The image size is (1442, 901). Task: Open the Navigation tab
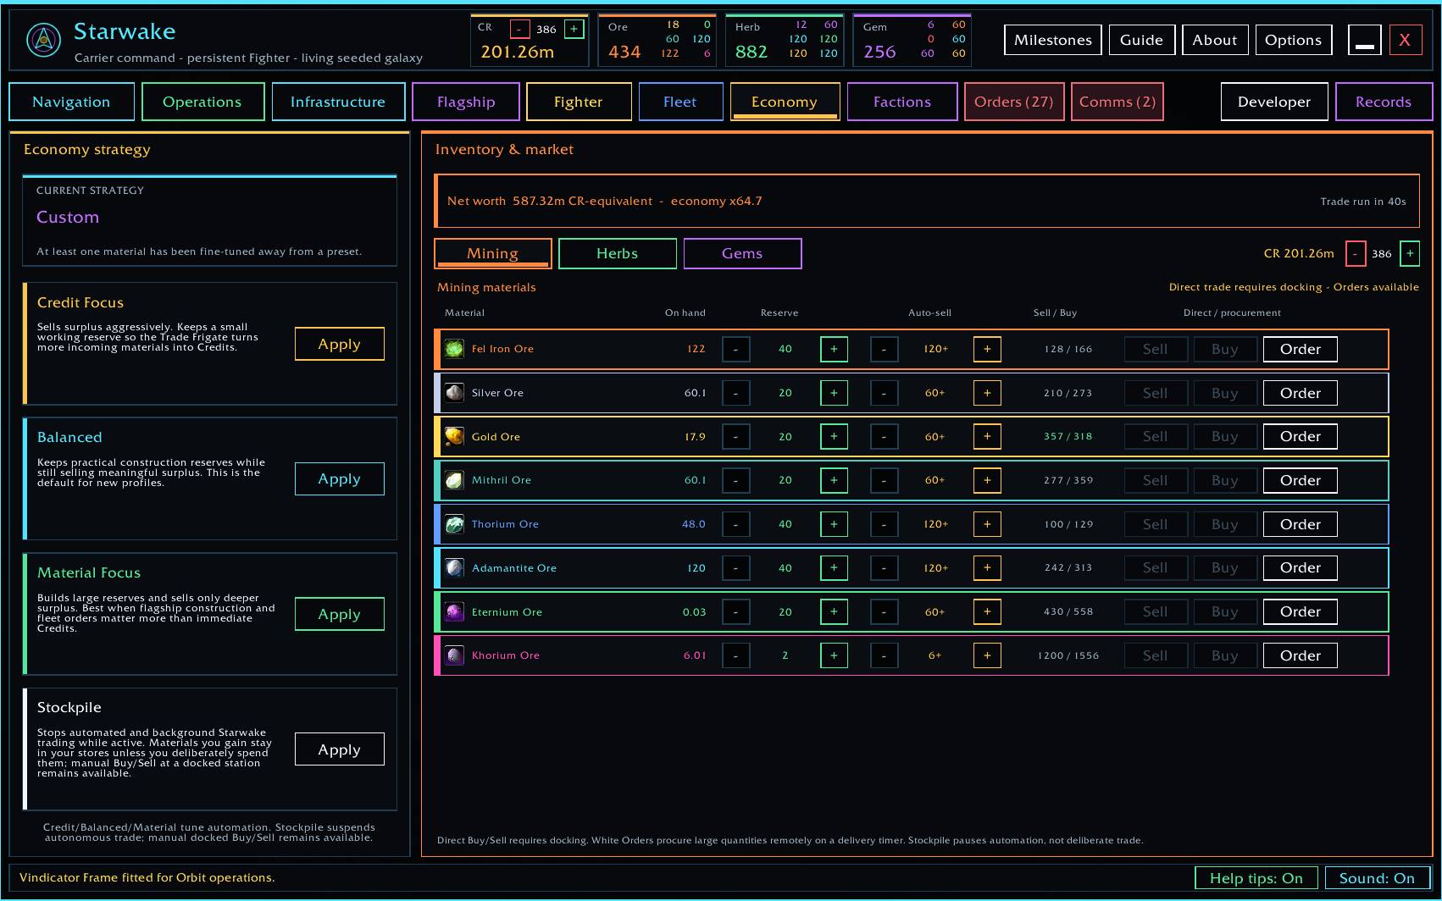pos(71,102)
